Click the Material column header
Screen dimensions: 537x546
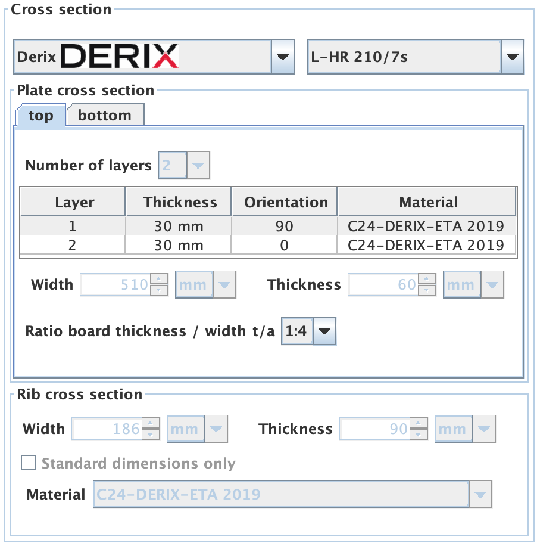(x=428, y=202)
